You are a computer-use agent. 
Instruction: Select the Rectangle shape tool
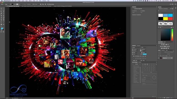pyautogui.click(x=4, y=23)
